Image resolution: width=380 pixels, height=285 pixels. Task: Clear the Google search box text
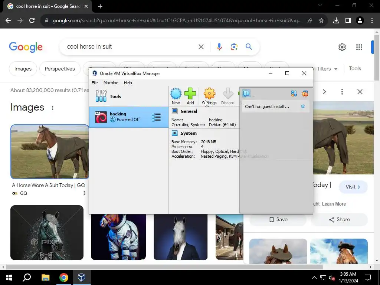pos(201,47)
